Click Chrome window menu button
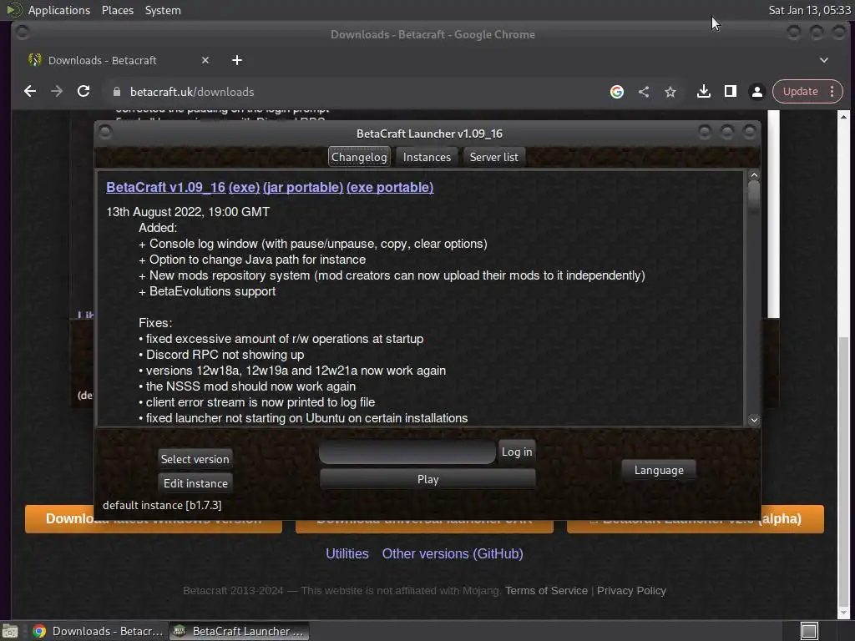 coord(23,33)
